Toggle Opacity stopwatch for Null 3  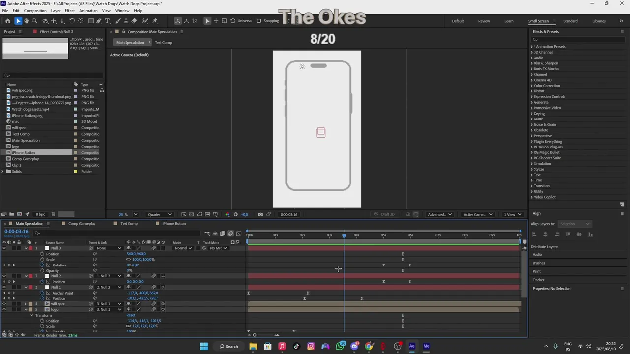pos(42,270)
